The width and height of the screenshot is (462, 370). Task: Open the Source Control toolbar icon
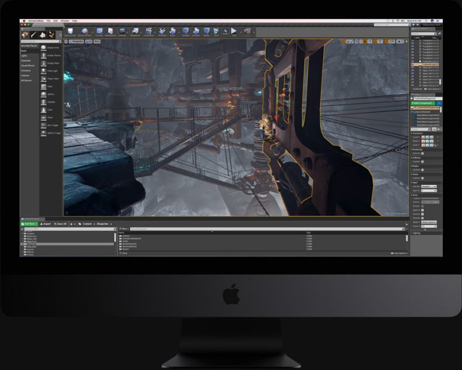(85, 31)
